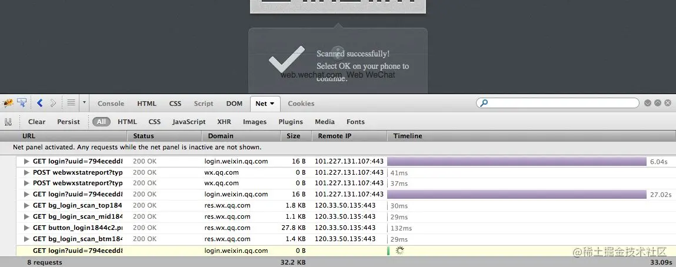Click the green timeline bar of pending request

click(388, 251)
